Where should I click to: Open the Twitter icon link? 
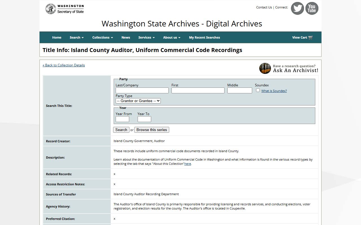coord(297,8)
